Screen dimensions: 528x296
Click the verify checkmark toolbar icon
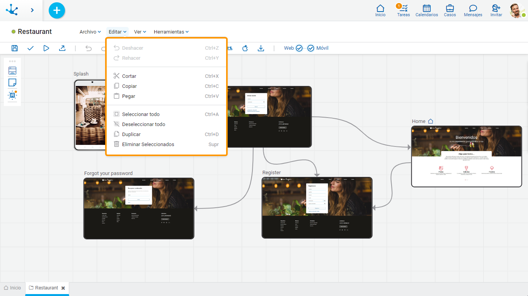click(31, 48)
